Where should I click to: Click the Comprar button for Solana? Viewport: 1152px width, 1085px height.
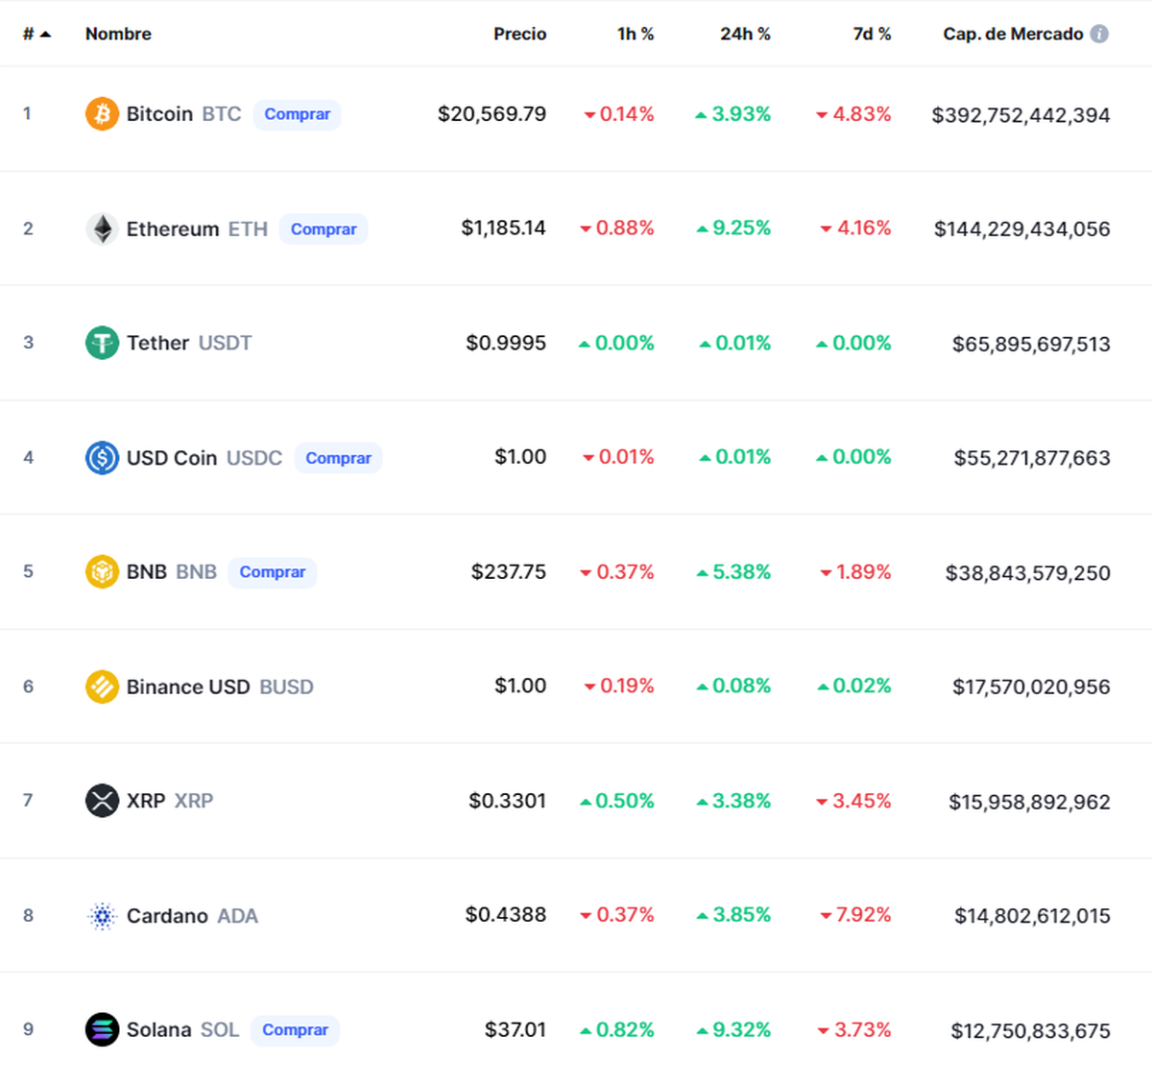coord(295,1029)
